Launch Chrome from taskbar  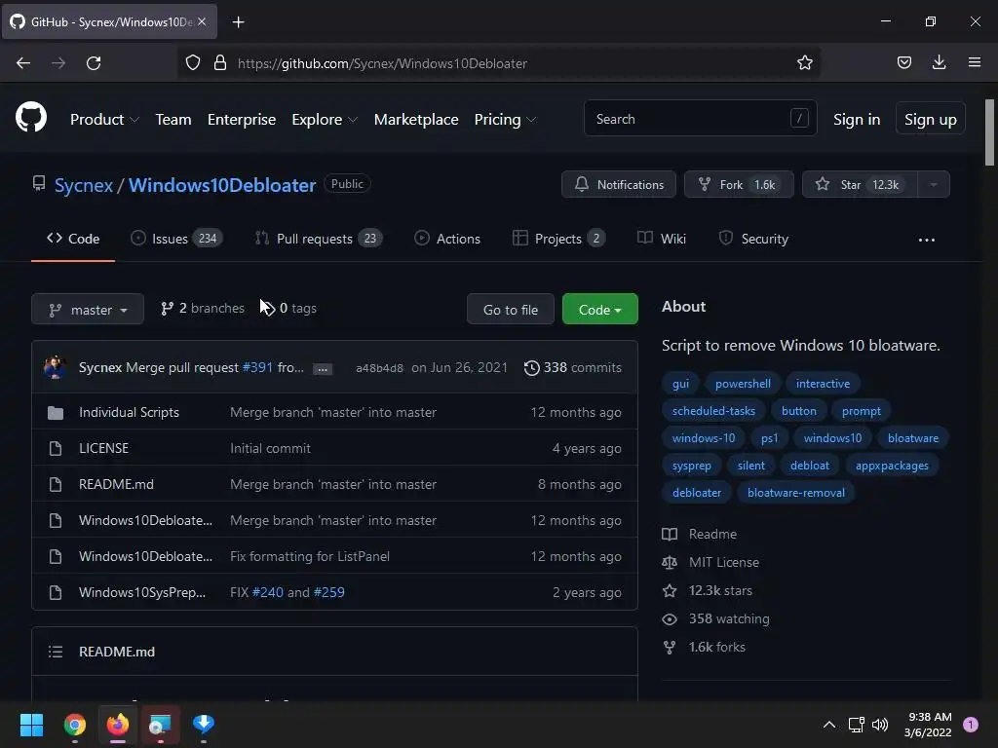pyautogui.click(x=75, y=725)
